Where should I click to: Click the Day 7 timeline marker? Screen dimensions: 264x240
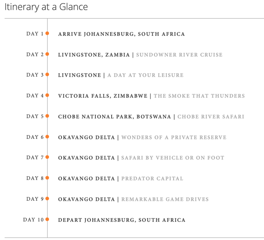tap(47, 157)
